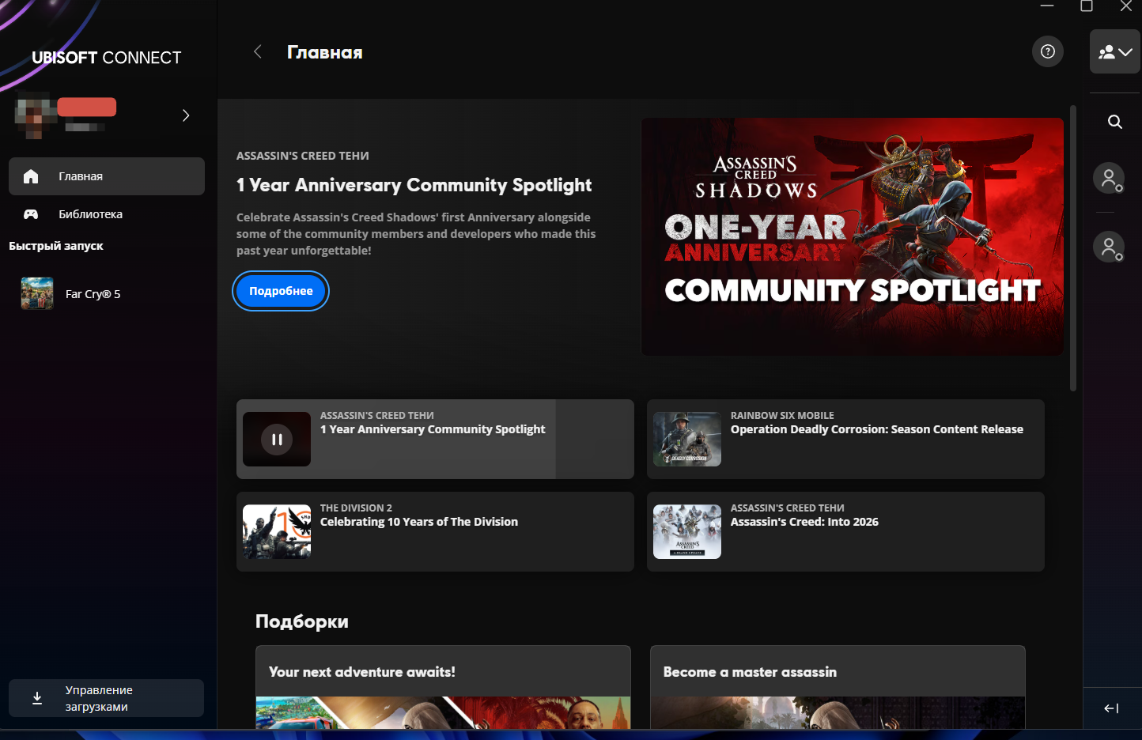Click the 1 Year Anniversary Community Spotlight headline
The height and width of the screenshot is (740, 1142).
coord(414,185)
